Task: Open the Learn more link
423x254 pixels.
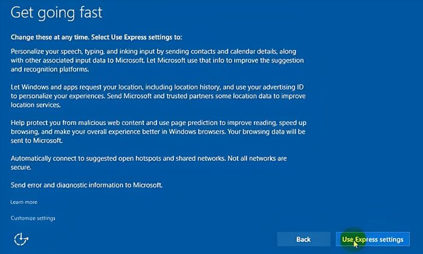Action: click(x=24, y=202)
